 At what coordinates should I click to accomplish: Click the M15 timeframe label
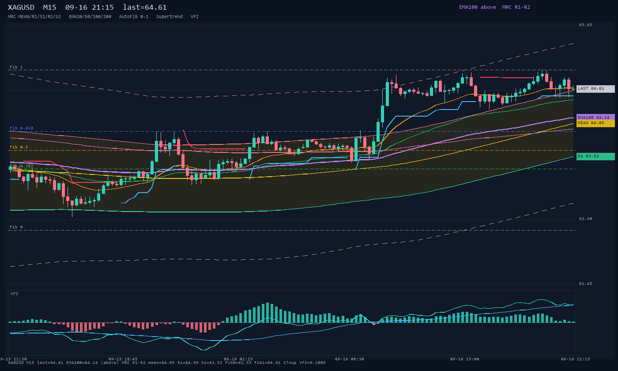(49, 8)
